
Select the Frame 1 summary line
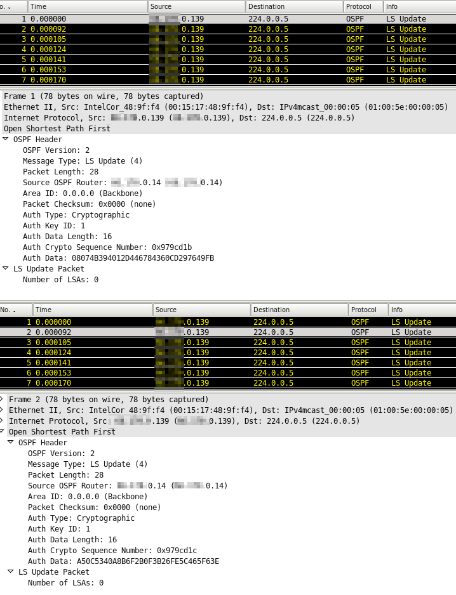[104, 96]
